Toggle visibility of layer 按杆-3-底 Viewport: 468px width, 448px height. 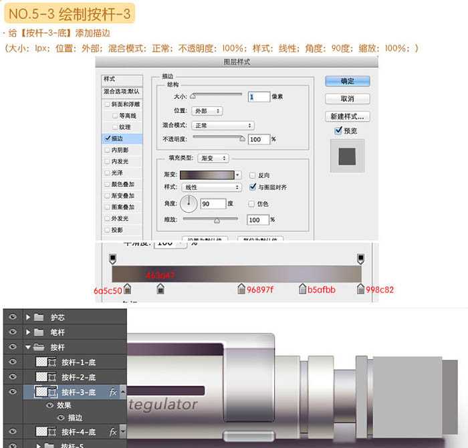click(13, 391)
